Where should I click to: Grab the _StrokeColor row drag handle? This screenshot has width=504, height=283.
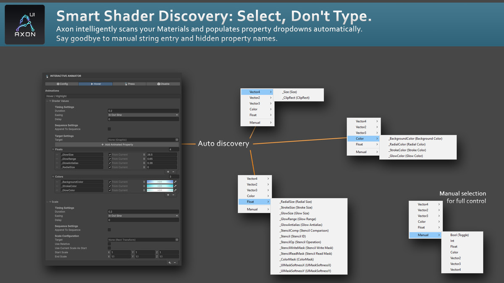(x=58, y=186)
